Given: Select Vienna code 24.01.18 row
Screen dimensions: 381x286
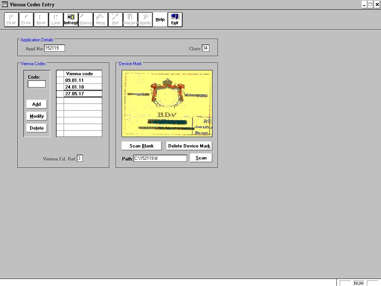Looking at the screenshot, I should click(83, 87).
